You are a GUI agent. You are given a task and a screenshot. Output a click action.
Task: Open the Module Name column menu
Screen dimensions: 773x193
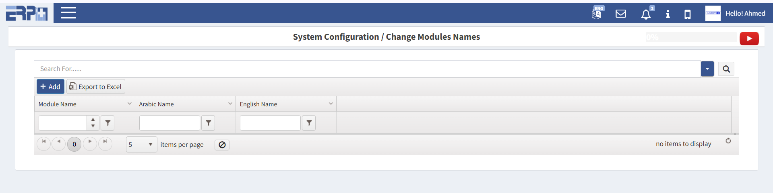coord(130,104)
